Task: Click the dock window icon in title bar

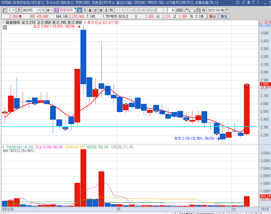Action: (x=238, y=2)
